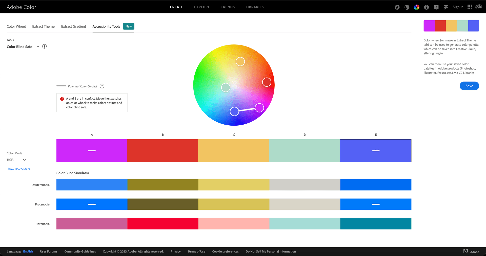This screenshot has width=486, height=256.
Task: Click the Potential Color Conflict help icon
Action: [x=102, y=86]
